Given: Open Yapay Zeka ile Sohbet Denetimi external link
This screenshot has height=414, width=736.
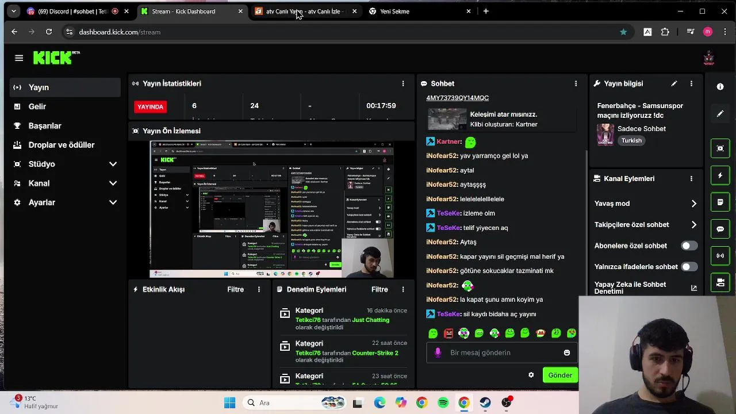Looking at the screenshot, I should click(x=694, y=288).
